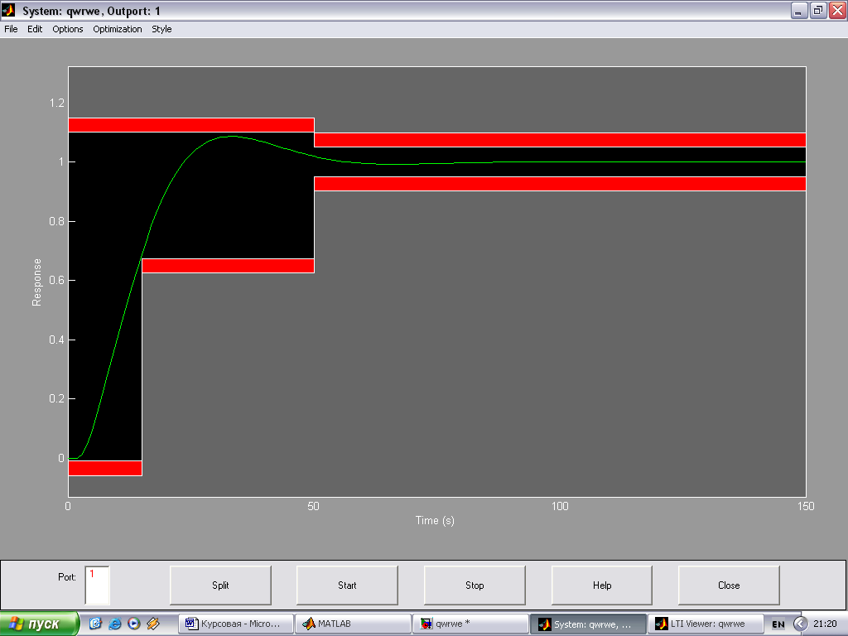This screenshot has height=636, width=848.
Task: Click the Port input field
Action: coord(98,585)
